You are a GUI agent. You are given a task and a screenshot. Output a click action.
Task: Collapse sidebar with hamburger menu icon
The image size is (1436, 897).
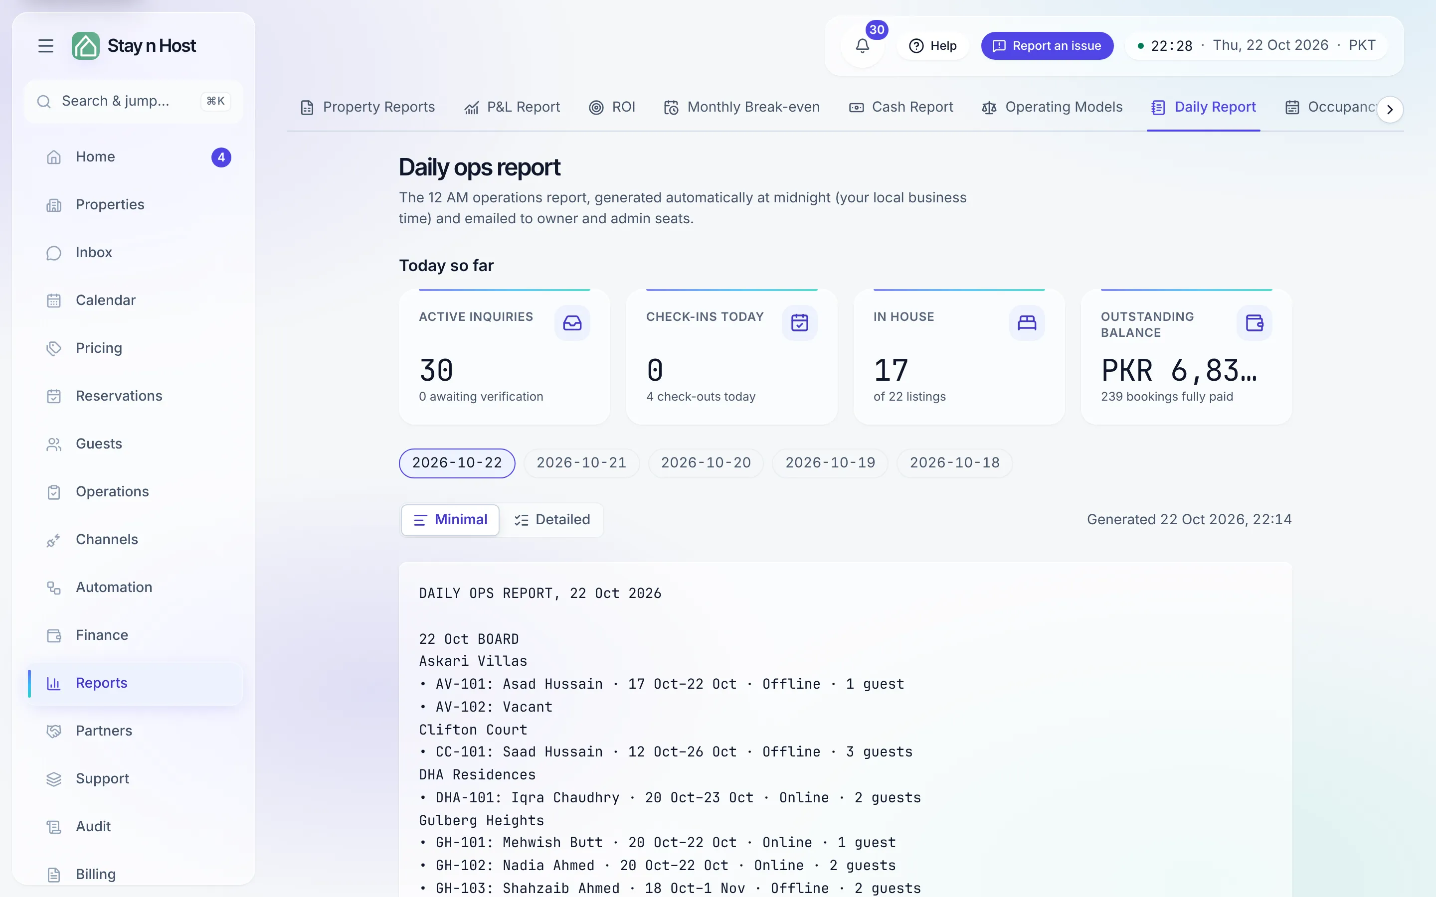(x=46, y=46)
